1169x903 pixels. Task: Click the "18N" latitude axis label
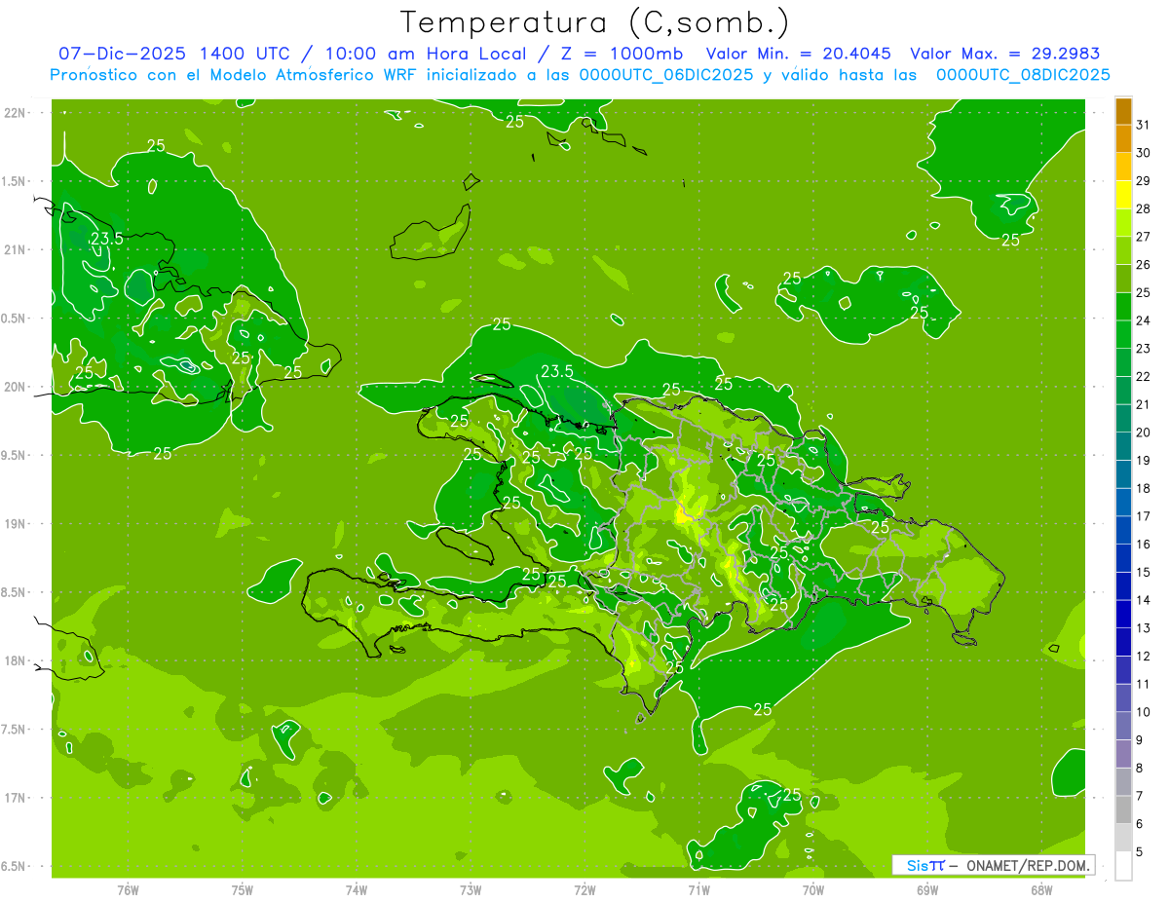pyautogui.click(x=16, y=660)
